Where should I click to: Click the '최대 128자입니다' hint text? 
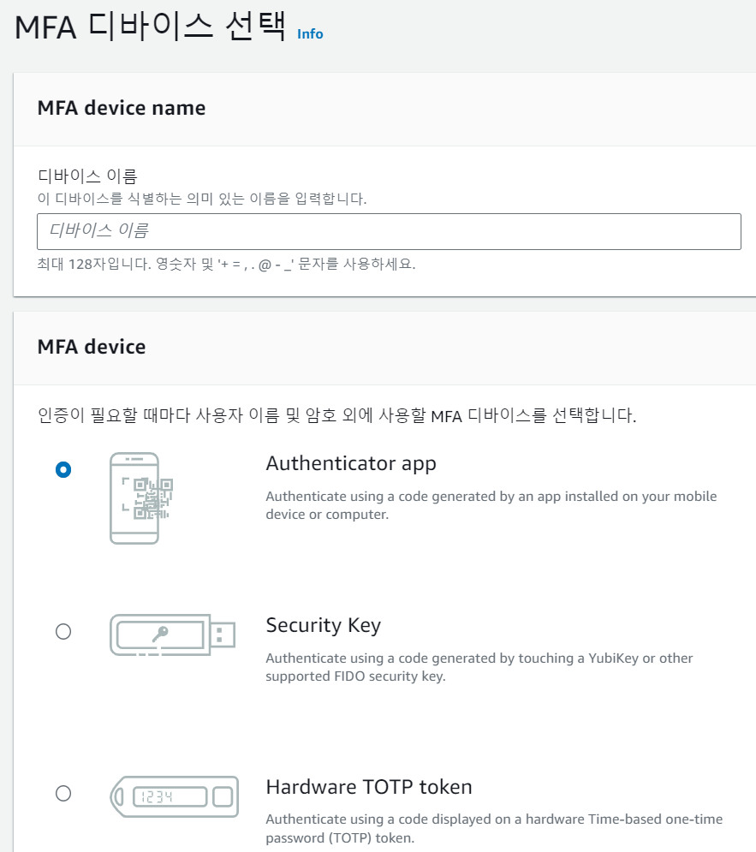(226, 265)
